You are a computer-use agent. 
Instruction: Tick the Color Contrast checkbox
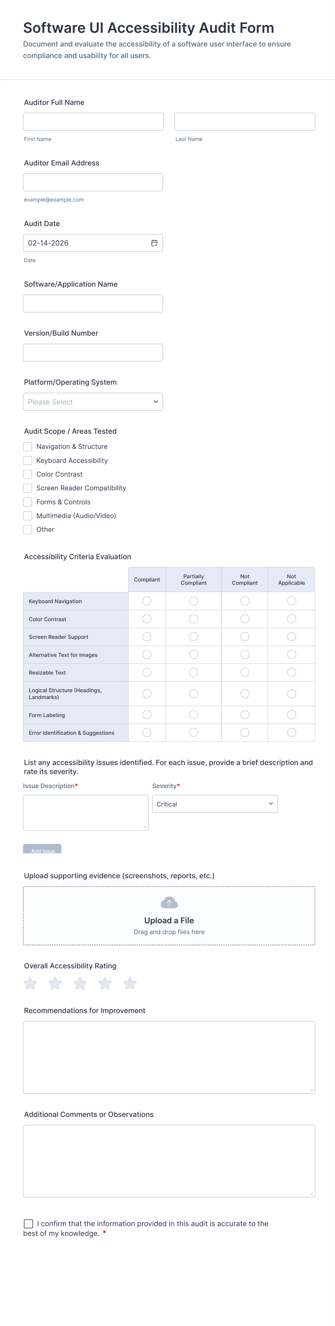(x=28, y=474)
